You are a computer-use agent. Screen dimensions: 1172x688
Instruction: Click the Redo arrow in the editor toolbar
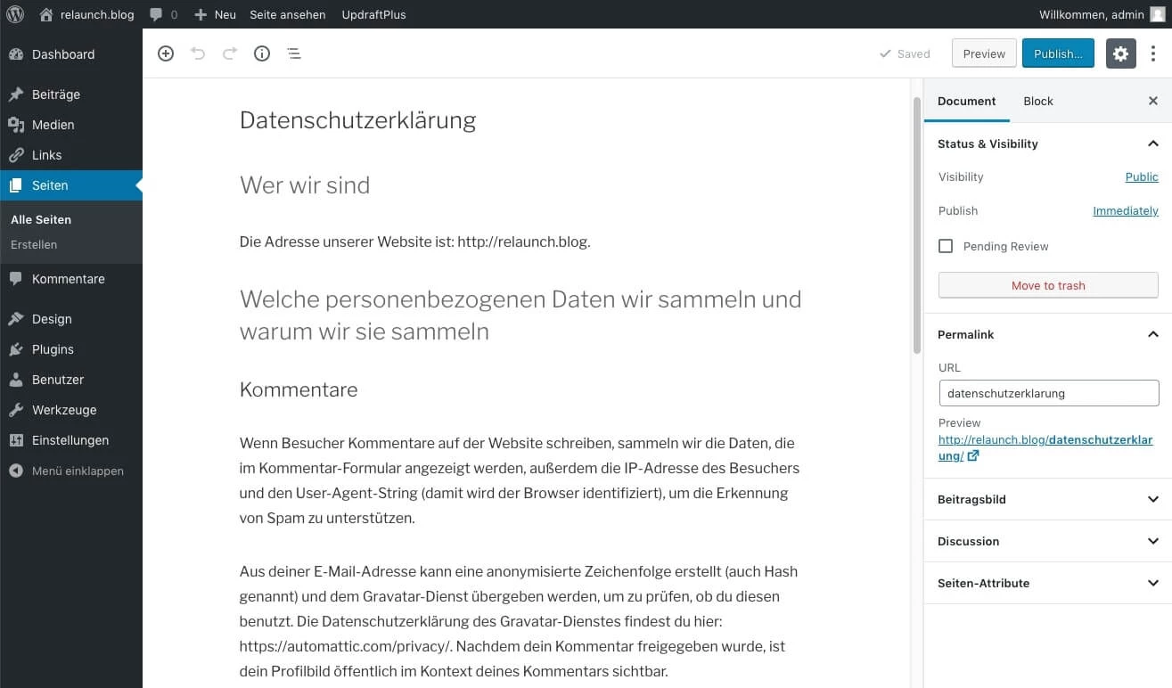coord(230,53)
